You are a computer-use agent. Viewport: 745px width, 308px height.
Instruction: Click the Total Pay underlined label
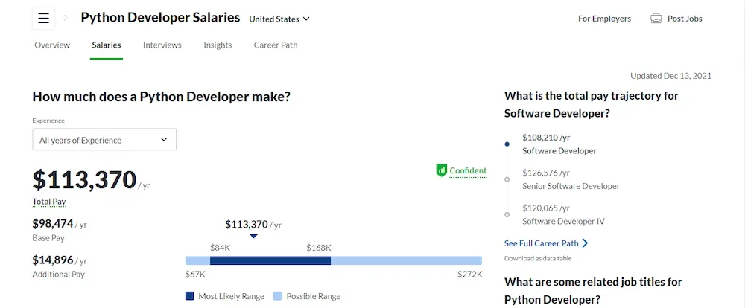point(48,202)
